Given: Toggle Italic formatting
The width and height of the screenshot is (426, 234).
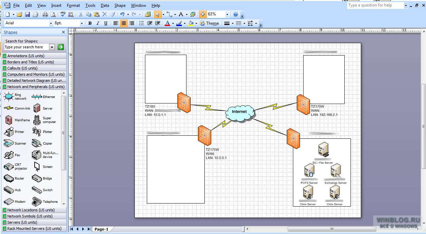Looking at the screenshot, I should pos(98,23).
